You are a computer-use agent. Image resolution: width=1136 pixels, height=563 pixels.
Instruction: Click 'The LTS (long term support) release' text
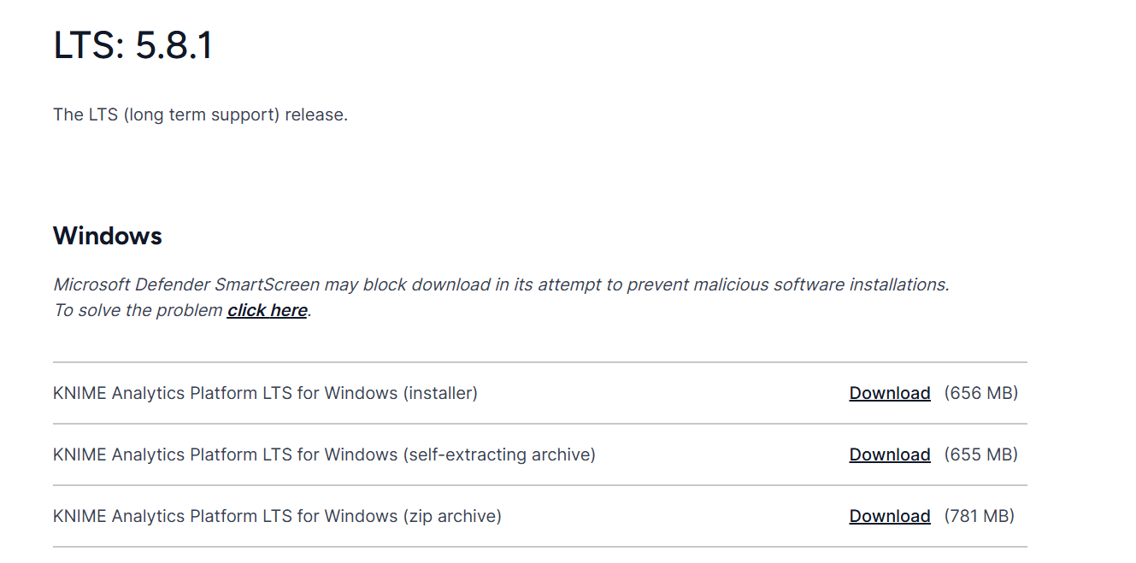[x=200, y=114]
